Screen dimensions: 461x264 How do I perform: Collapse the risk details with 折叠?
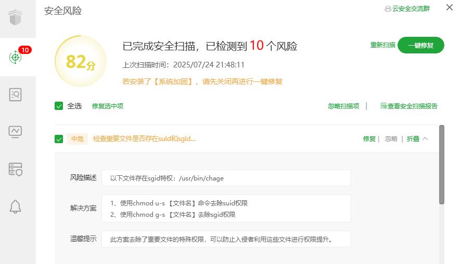point(413,139)
